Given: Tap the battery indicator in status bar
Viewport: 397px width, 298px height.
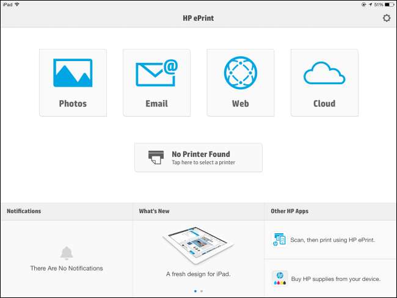Looking at the screenshot, I should [x=388, y=4].
